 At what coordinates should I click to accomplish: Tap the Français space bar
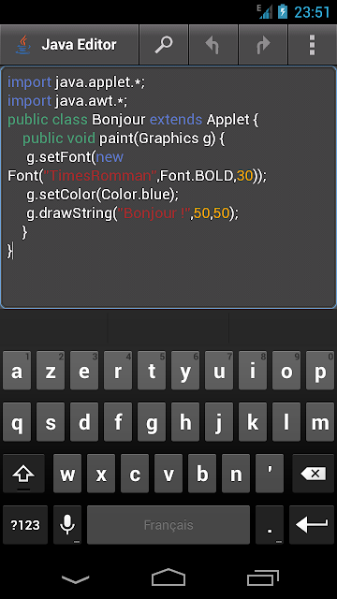coord(168,524)
